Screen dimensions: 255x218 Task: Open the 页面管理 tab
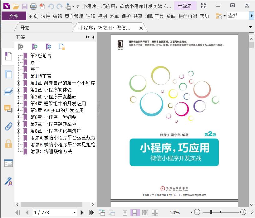tap(74, 16)
